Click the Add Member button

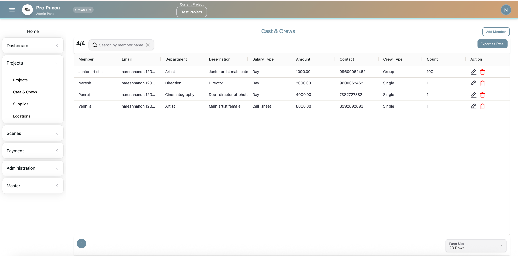point(496,32)
